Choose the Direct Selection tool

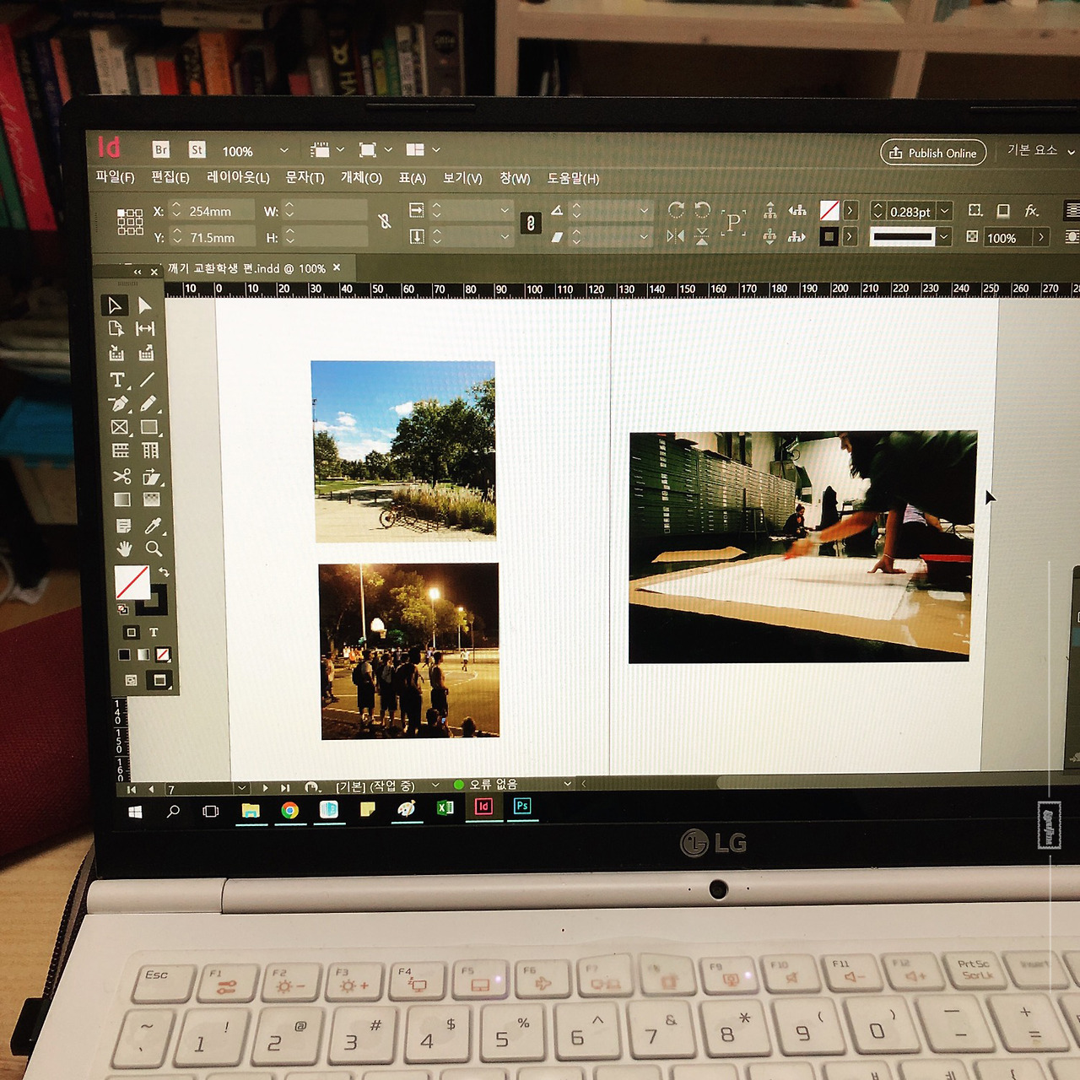pos(145,305)
